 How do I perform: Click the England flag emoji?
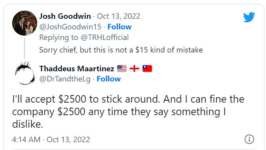(134, 69)
